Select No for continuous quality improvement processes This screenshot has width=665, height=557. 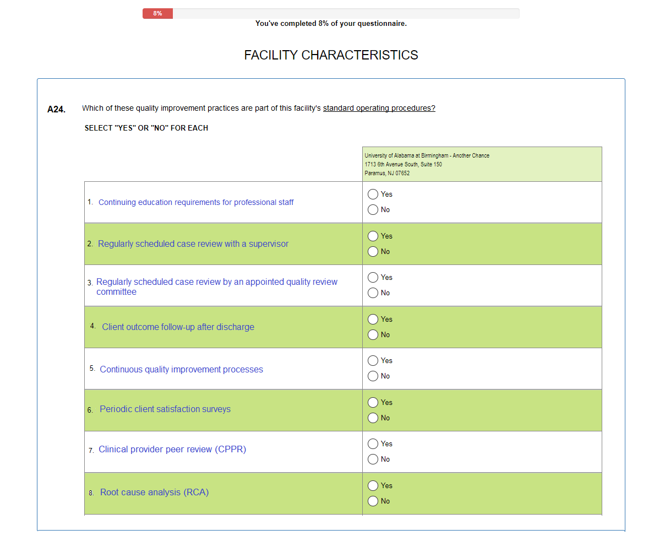(373, 376)
